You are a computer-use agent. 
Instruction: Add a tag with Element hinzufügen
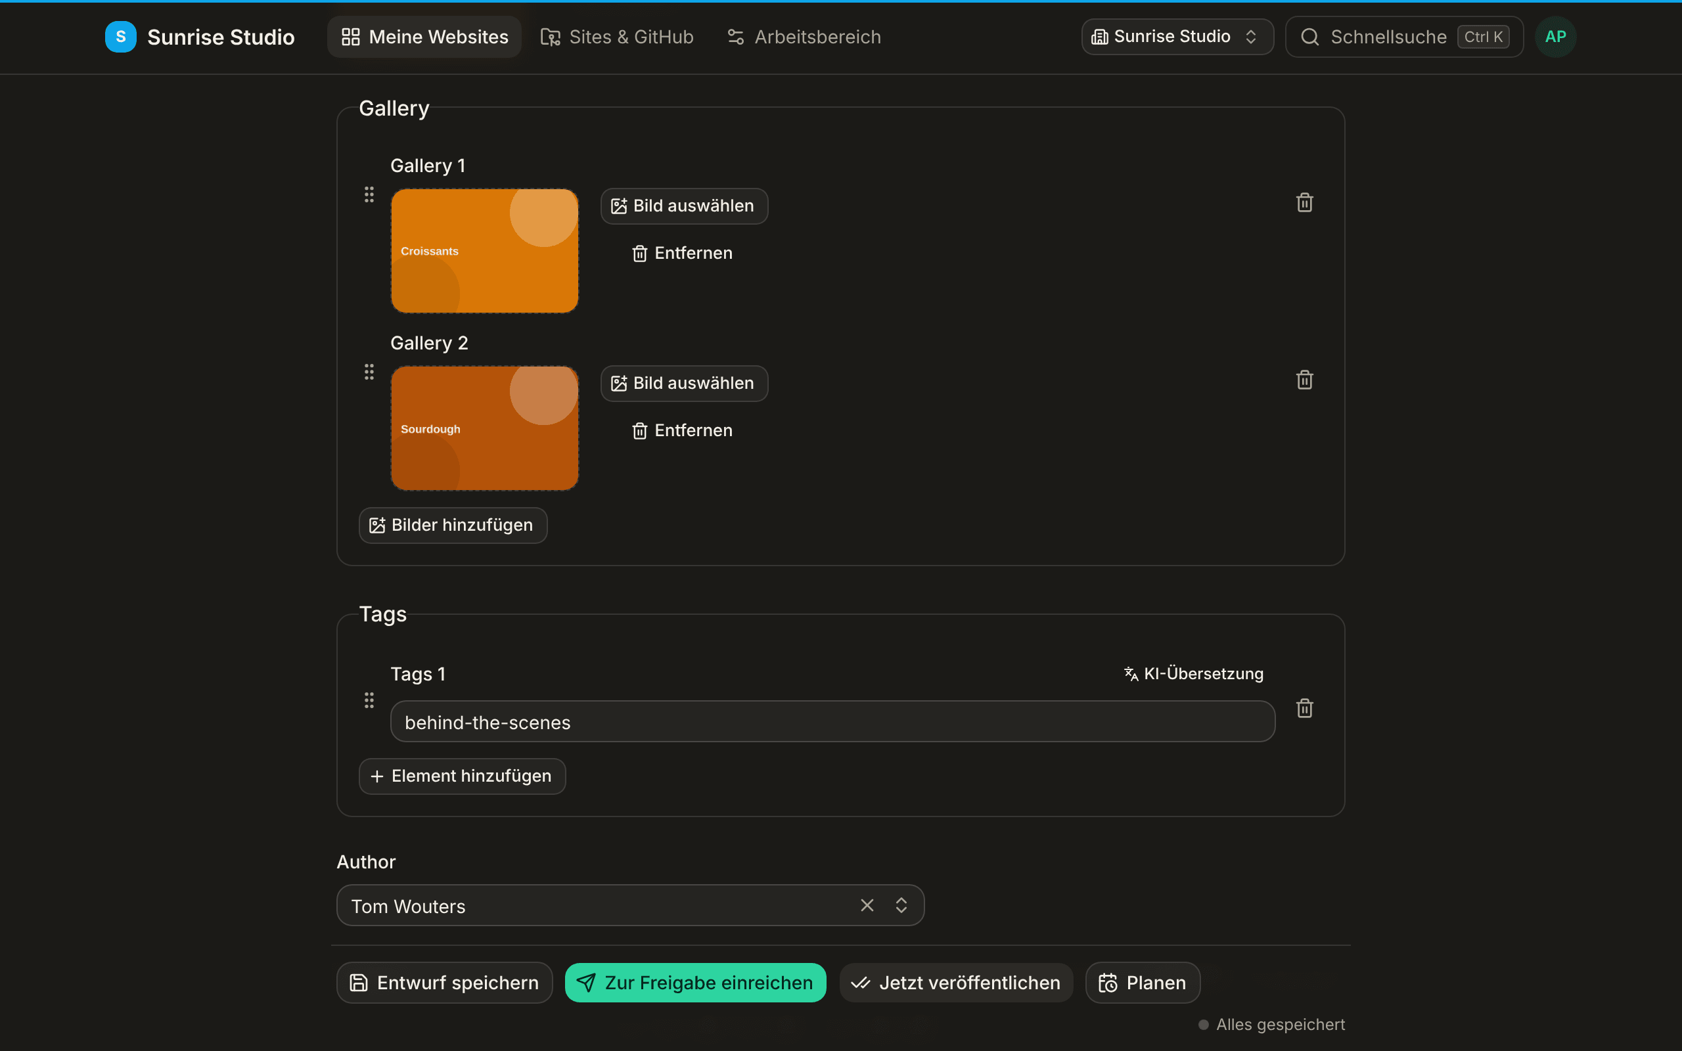(x=462, y=776)
